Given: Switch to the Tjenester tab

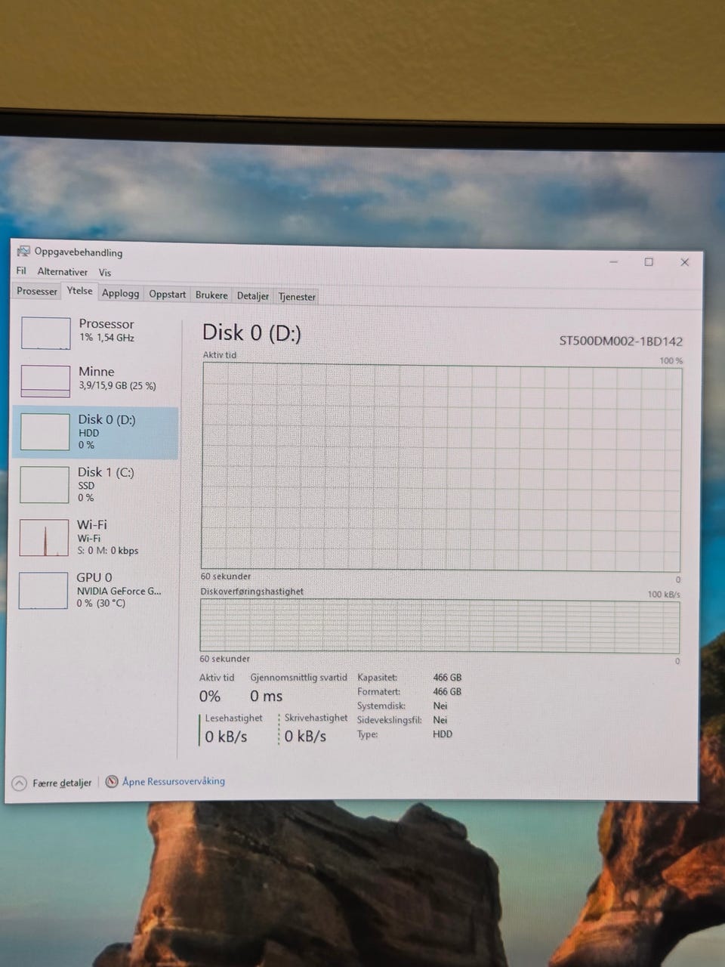Looking at the screenshot, I should point(298,296).
